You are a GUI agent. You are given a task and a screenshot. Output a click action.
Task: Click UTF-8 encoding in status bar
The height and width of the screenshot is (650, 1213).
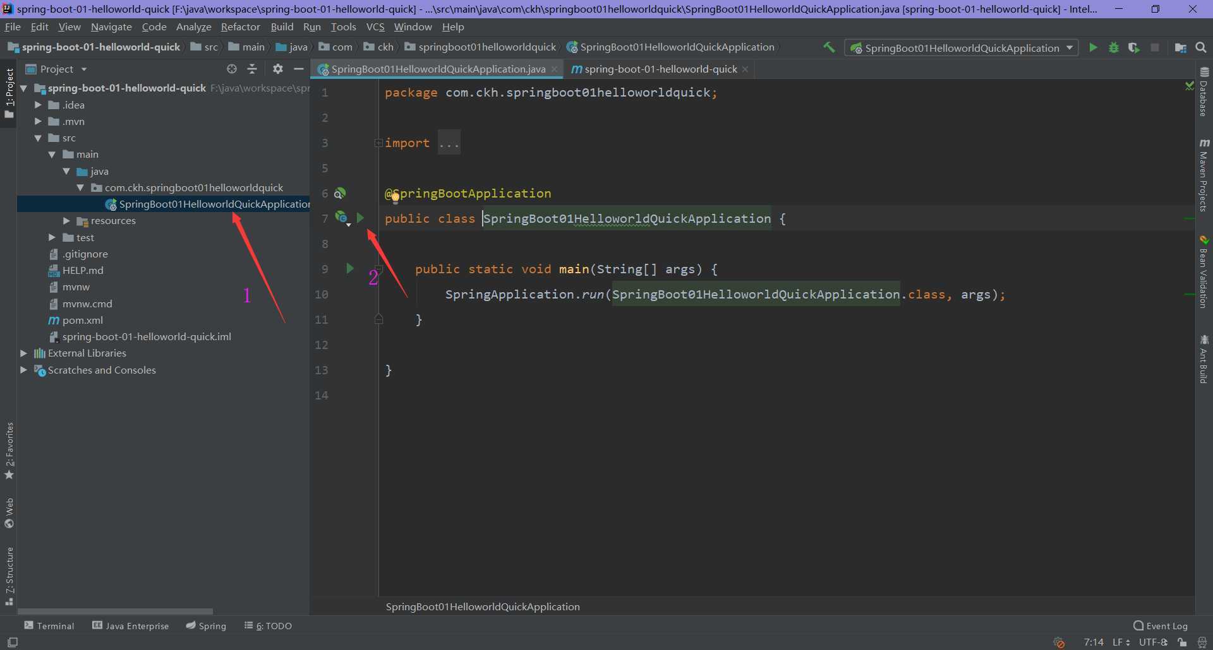coord(1153,642)
